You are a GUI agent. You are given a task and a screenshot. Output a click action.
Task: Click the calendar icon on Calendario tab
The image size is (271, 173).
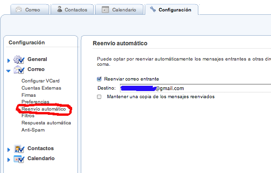(x=105, y=10)
